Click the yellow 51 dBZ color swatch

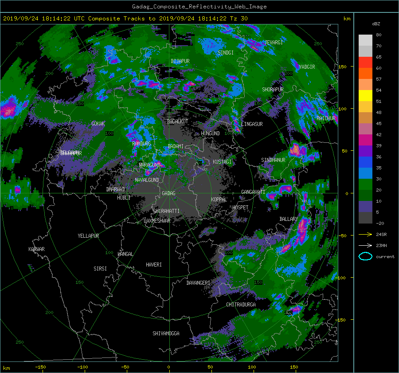[x=365, y=96]
